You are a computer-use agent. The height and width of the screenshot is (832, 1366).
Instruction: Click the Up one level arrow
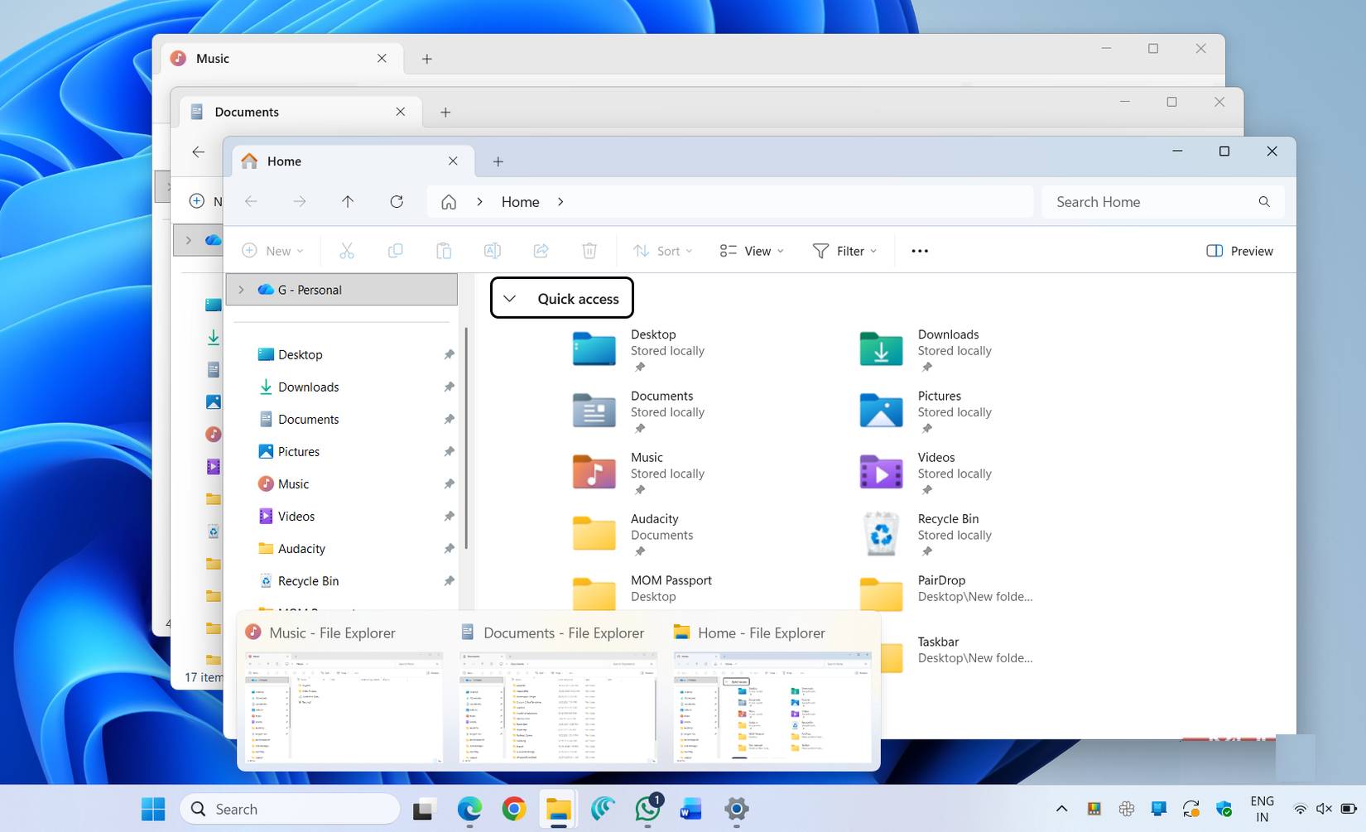point(348,201)
